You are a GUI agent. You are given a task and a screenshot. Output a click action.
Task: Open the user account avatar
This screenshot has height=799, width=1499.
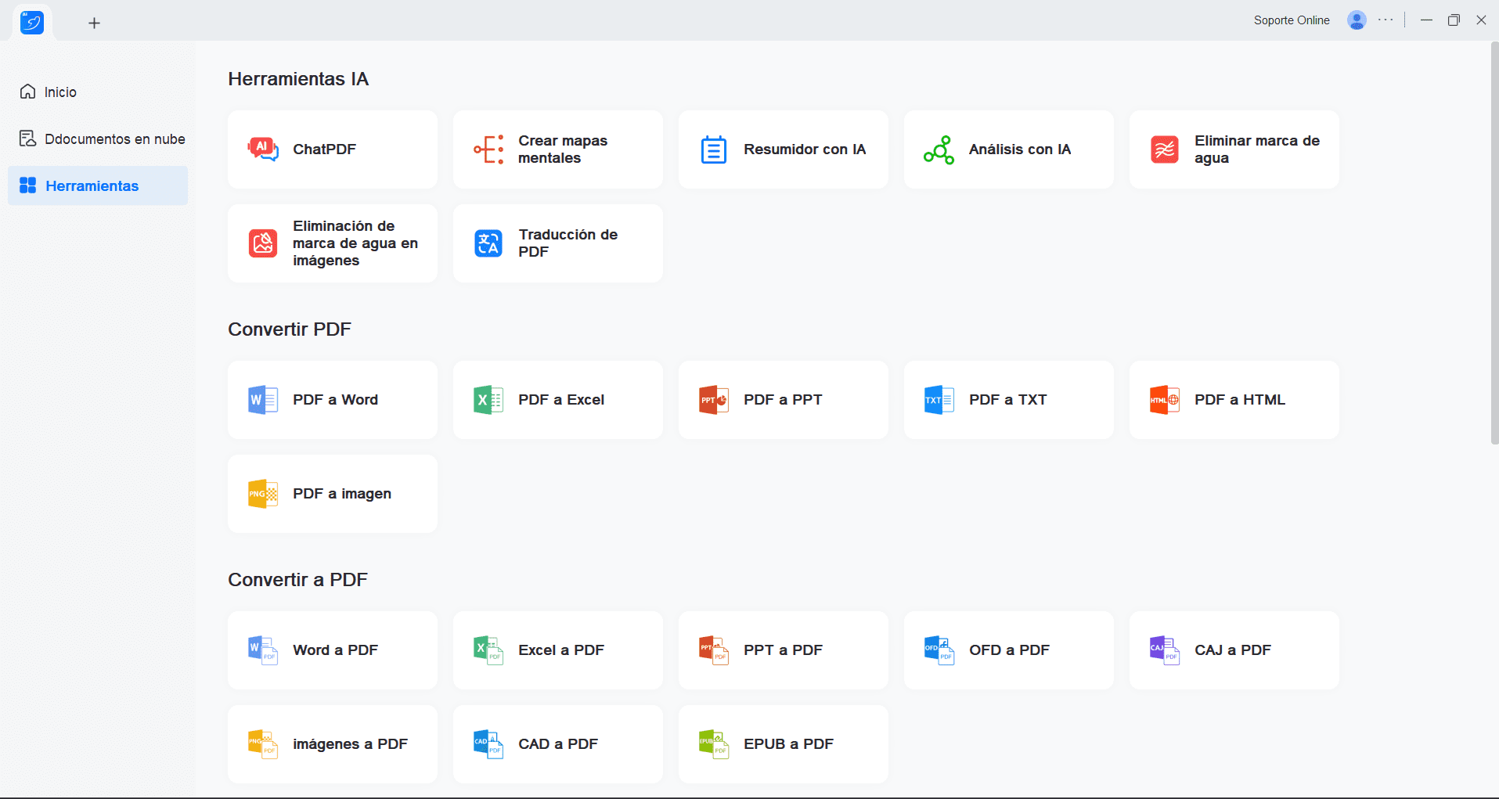pyautogui.click(x=1357, y=20)
